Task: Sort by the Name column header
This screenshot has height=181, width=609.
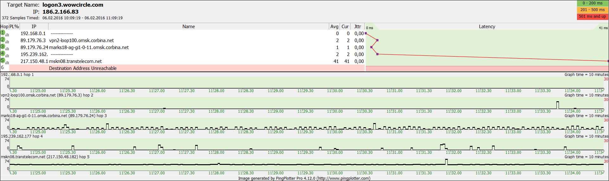Action: click(x=189, y=27)
